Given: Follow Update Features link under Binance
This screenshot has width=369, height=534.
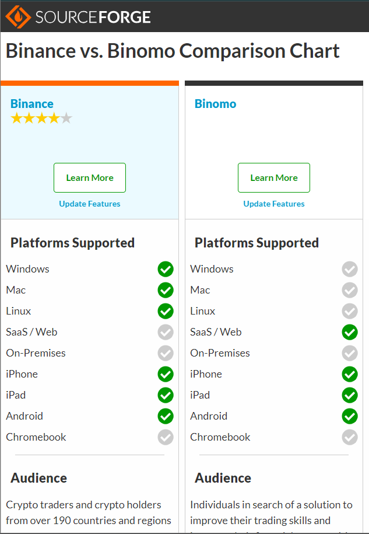Looking at the screenshot, I should 90,204.
